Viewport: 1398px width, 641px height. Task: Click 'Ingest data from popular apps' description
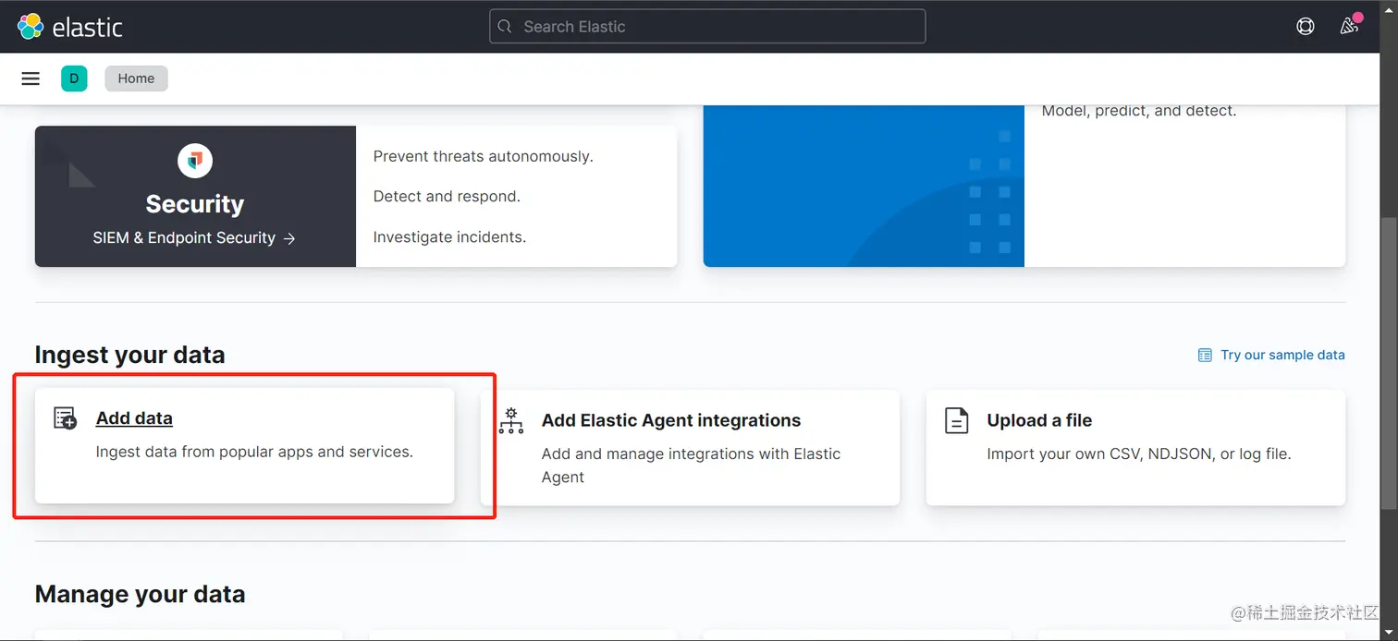coord(254,452)
